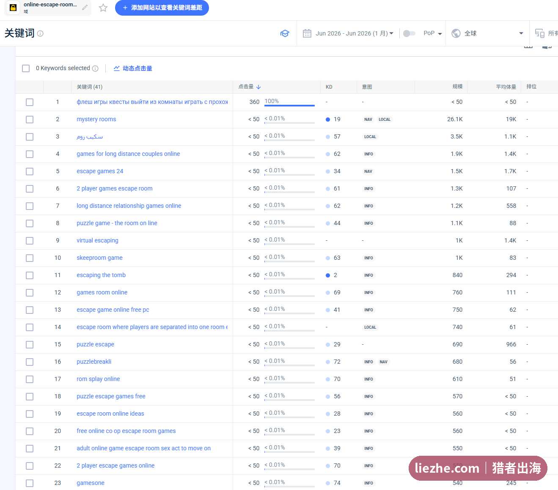Click the device filter icon near 所有

(540, 33)
